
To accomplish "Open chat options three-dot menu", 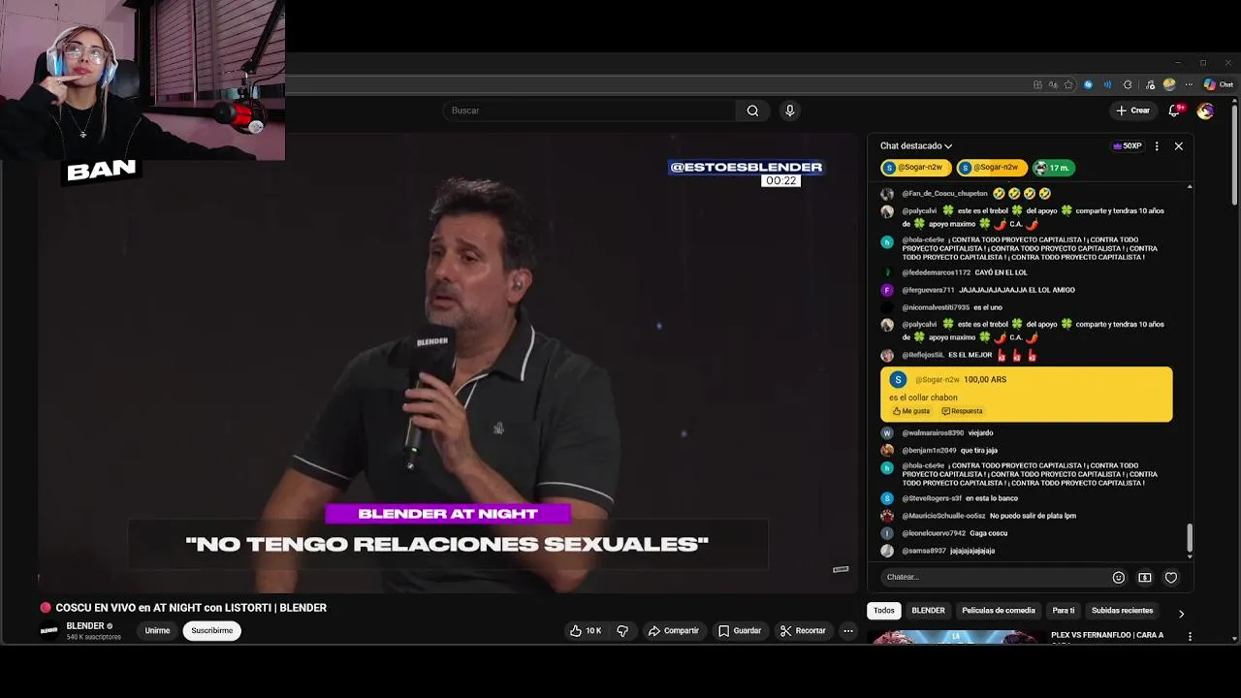I will pyautogui.click(x=1157, y=146).
